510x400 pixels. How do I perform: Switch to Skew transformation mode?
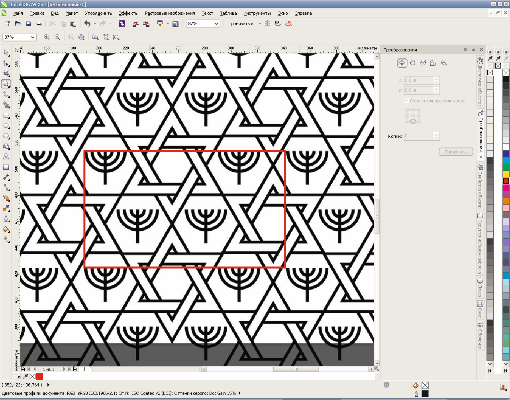point(443,63)
